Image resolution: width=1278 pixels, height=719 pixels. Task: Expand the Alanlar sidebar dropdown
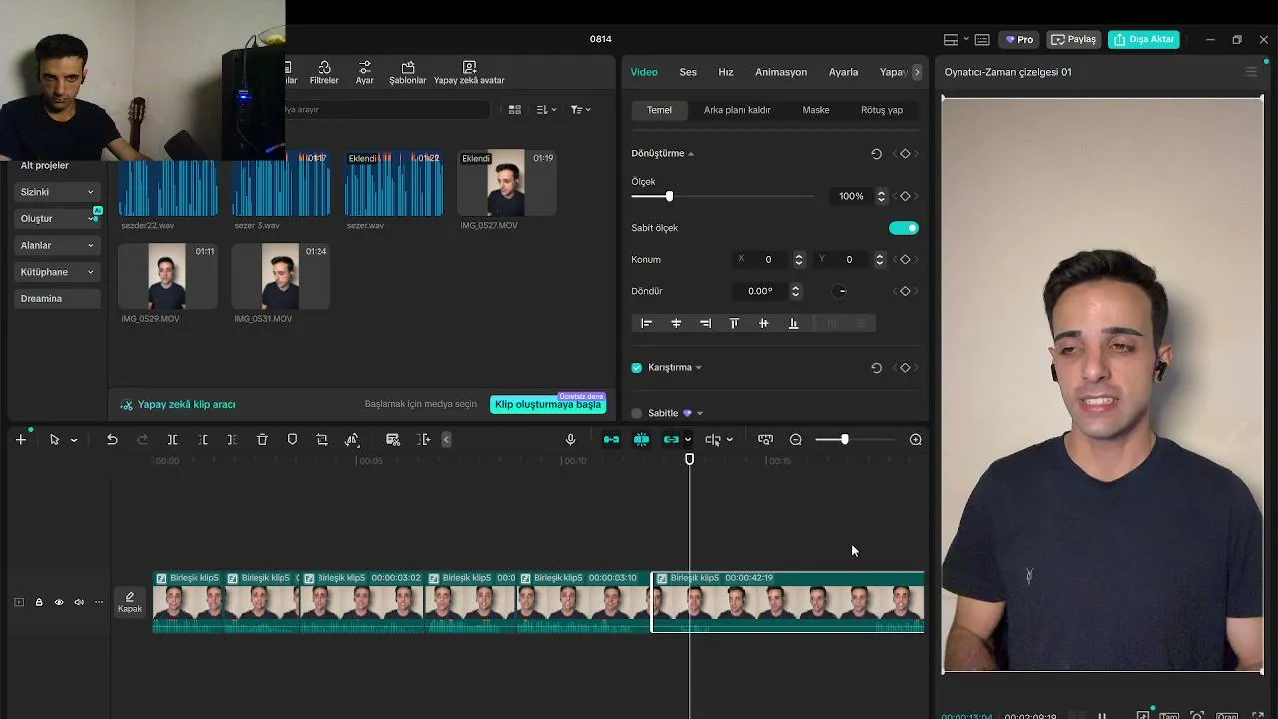click(90, 246)
